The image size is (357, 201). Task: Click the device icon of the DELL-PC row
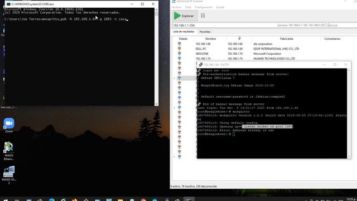coord(180,49)
